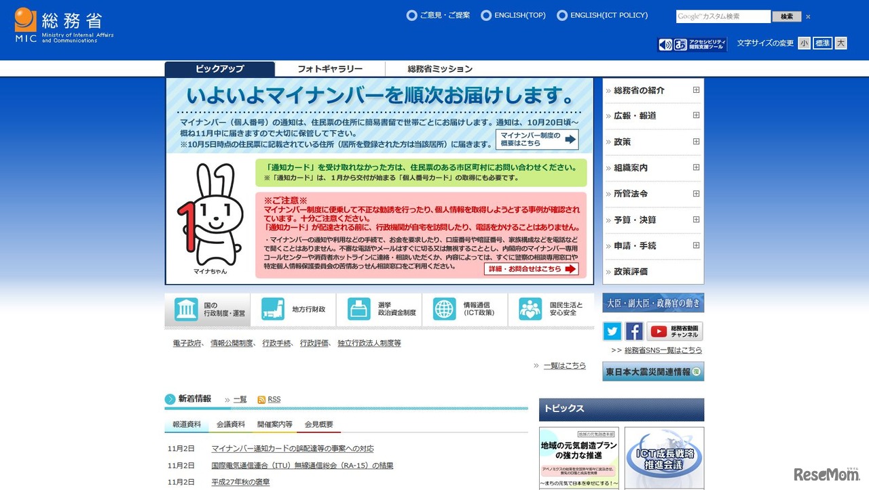Click the Facebook icon
Screen dimensions: 869x490
point(634,331)
